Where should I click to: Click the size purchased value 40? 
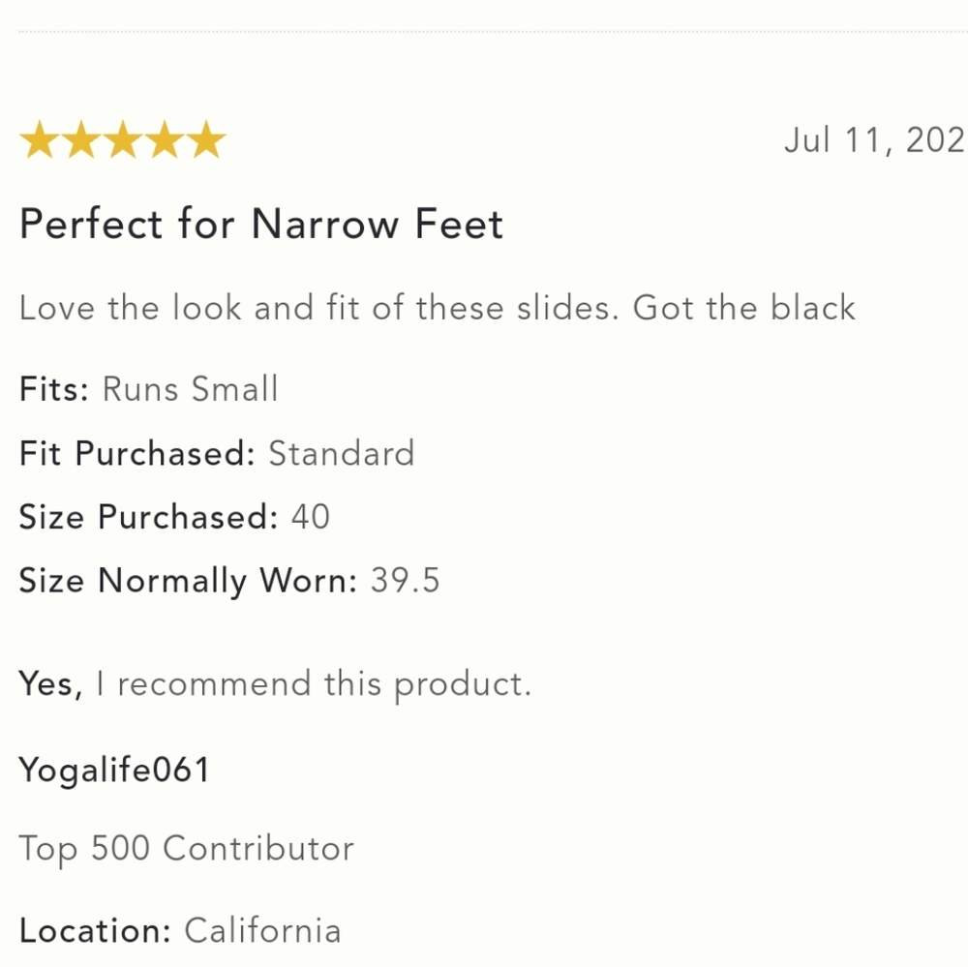pos(311,517)
